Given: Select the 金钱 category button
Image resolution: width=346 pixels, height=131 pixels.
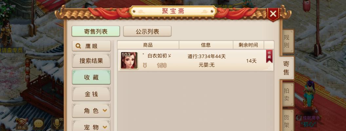Looking at the screenshot, I should [x=91, y=94].
